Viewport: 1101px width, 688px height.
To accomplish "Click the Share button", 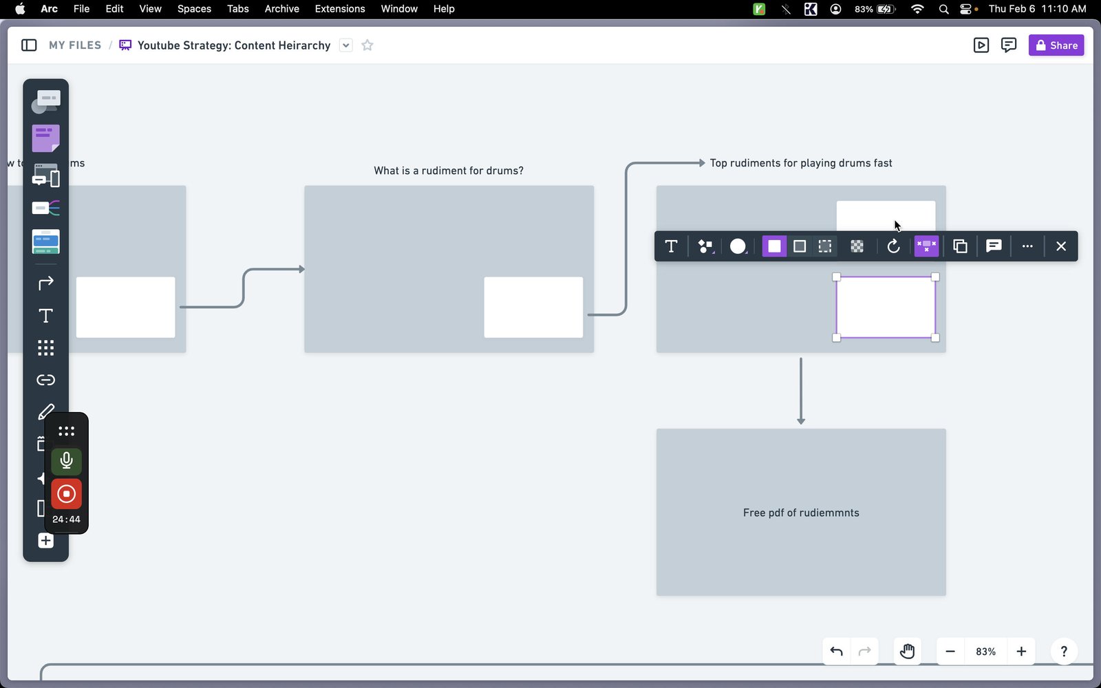I will (1056, 45).
